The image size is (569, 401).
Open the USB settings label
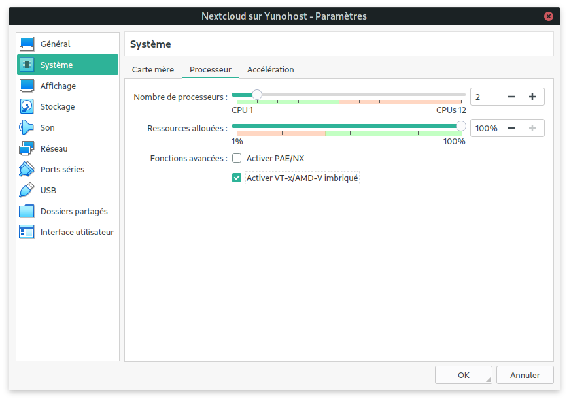[x=48, y=191]
